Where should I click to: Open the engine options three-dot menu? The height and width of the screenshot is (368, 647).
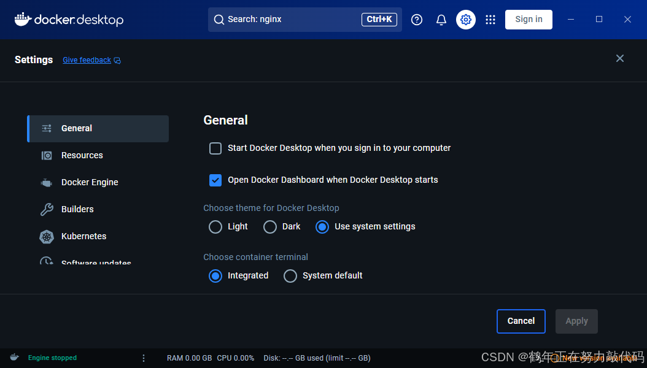(144, 358)
